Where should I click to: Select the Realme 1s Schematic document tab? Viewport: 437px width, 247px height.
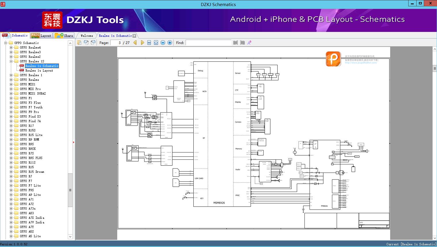pyautogui.click(x=115, y=36)
